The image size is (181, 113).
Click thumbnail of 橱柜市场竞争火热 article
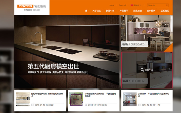pyautogui.click(x=23, y=99)
